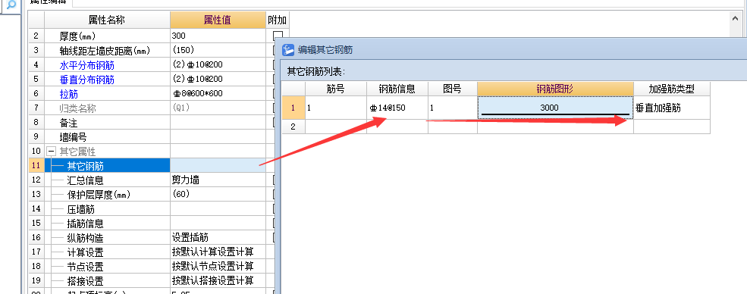Select the 厚度(mm) property row
Image resolution: width=747 pixels, height=294 pixels.
tap(107, 36)
